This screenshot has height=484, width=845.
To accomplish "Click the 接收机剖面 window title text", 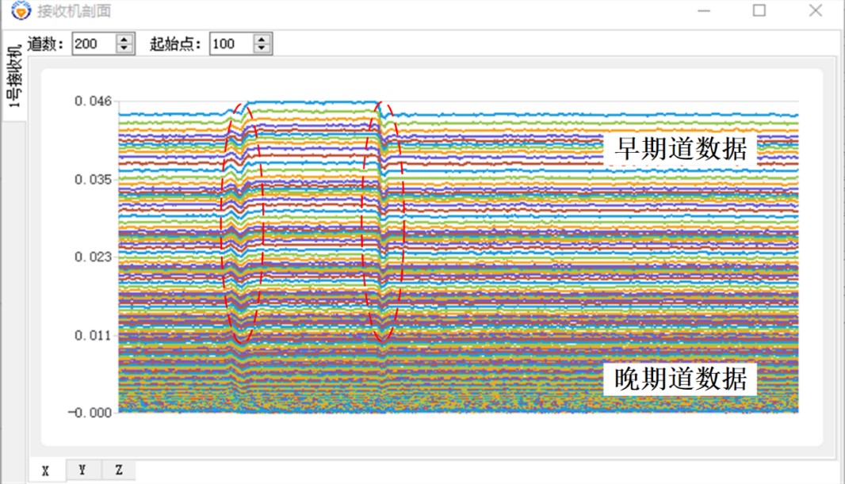I will click(x=74, y=11).
